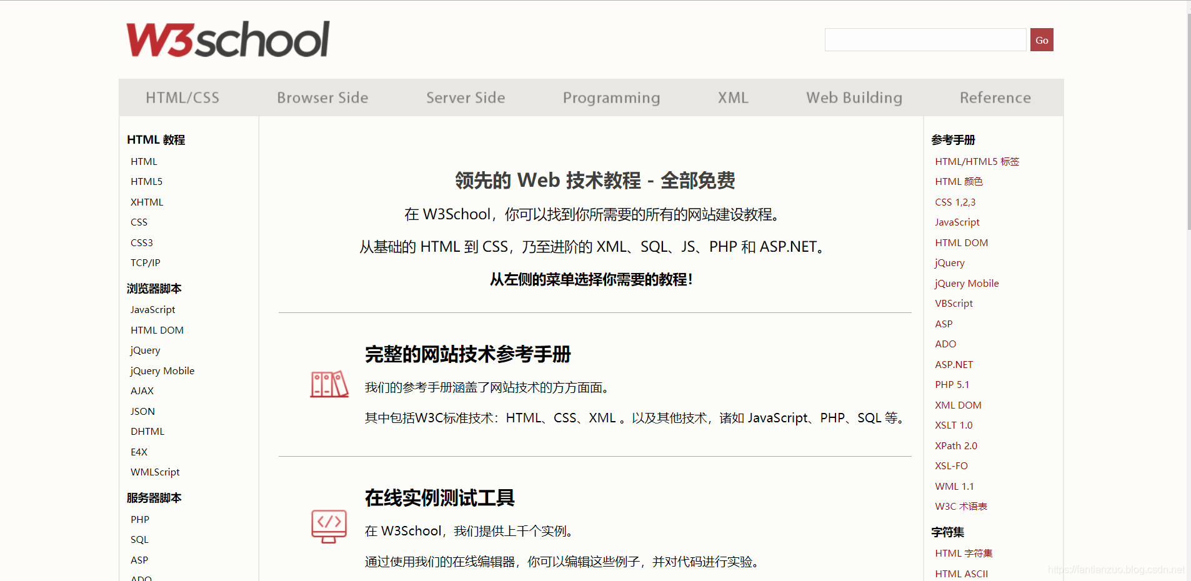The height and width of the screenshot is (581, 1191).
Task: Open the XML navigation tab
Action: pyautogui.click(x=733, y=97)
